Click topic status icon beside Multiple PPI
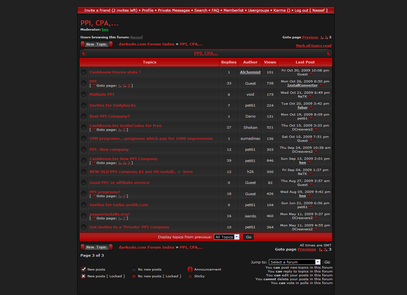Viewport: 407px width, 295px height. [84, 94]
